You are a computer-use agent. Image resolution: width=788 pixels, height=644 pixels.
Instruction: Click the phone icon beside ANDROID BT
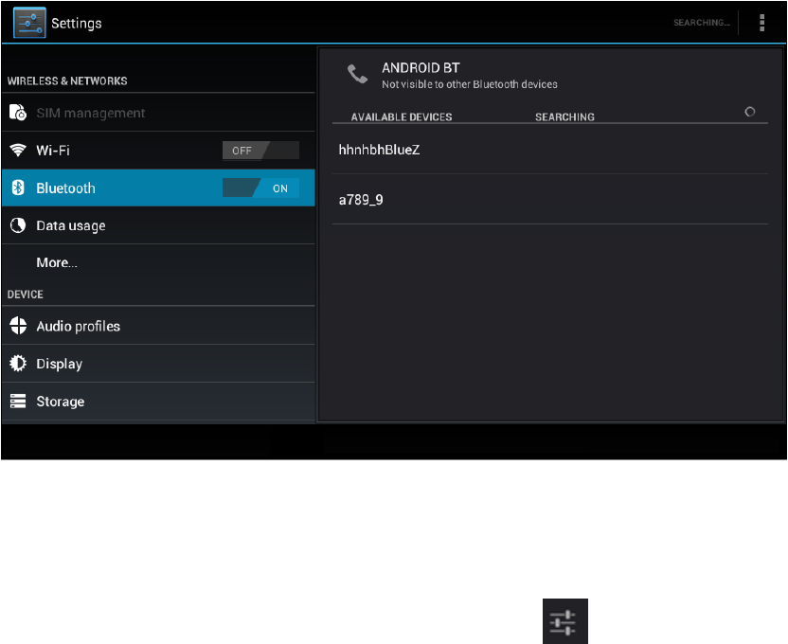pos(357,74)
